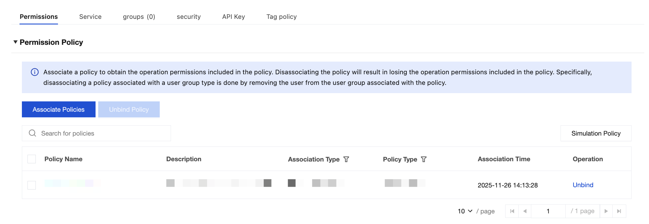Open the 10 per page dropdown
The height and width of the screenshot is (224, 649).
465,211
